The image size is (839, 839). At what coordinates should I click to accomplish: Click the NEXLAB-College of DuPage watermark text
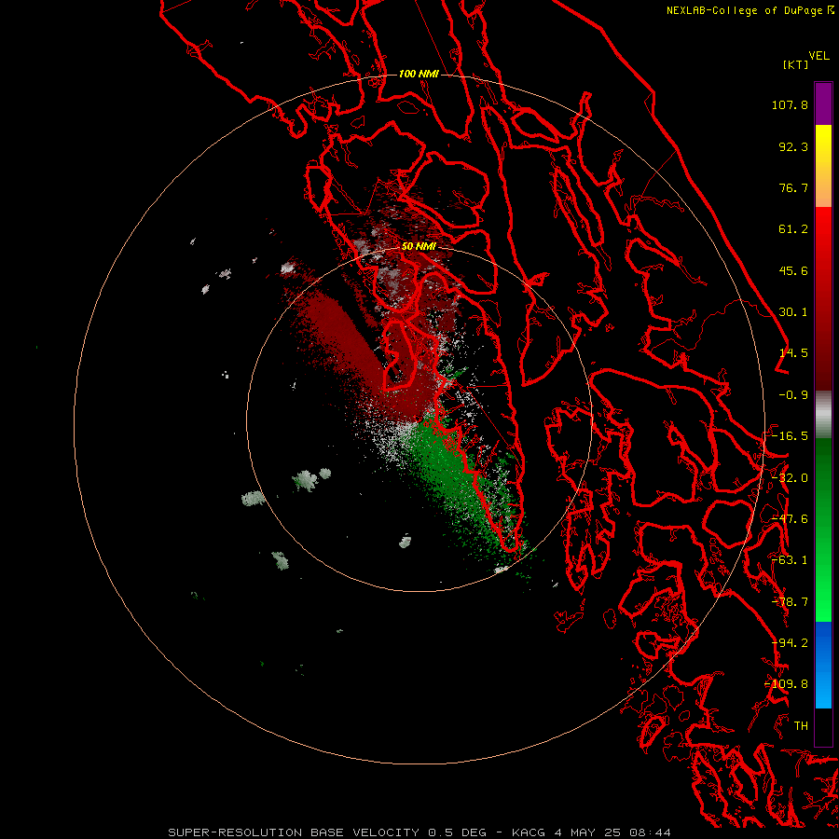pos(750,10)
